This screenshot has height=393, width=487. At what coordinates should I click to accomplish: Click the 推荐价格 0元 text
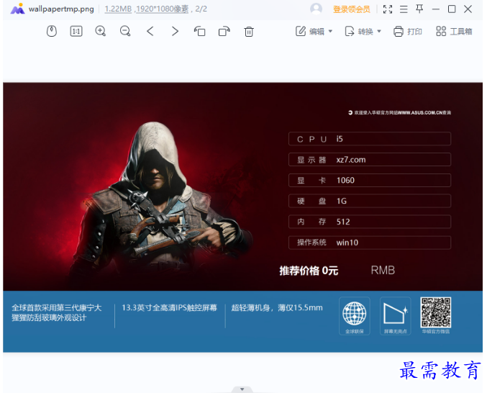tap(309, 271)
